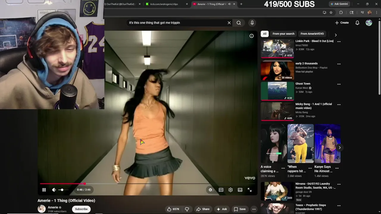This screenshot has width=381, height=214.
Task: Show more filter chips arrow
Action: [336, 35]
